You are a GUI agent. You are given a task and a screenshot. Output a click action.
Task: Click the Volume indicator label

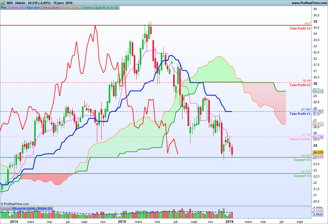(6, 208)
